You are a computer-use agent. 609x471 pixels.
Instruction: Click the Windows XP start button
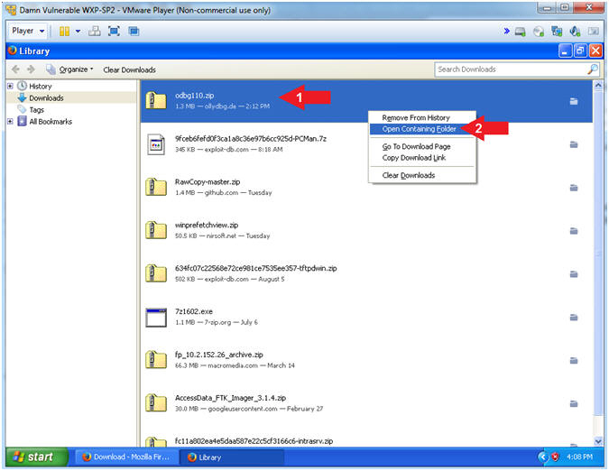coord(37,457)
